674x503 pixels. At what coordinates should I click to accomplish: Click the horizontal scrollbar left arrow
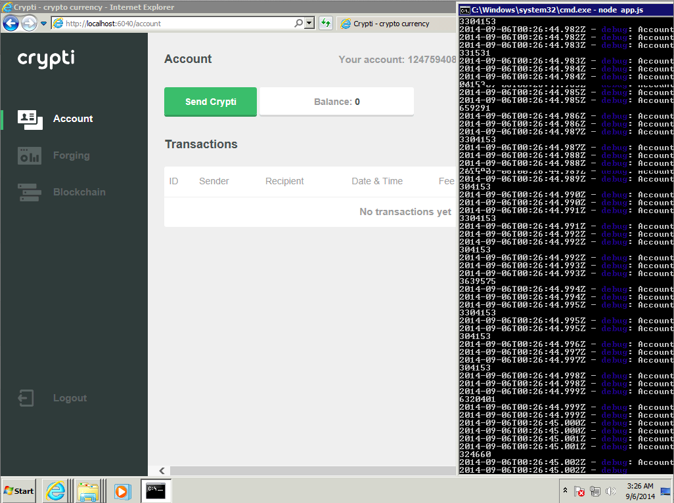[x=162, y=471]
